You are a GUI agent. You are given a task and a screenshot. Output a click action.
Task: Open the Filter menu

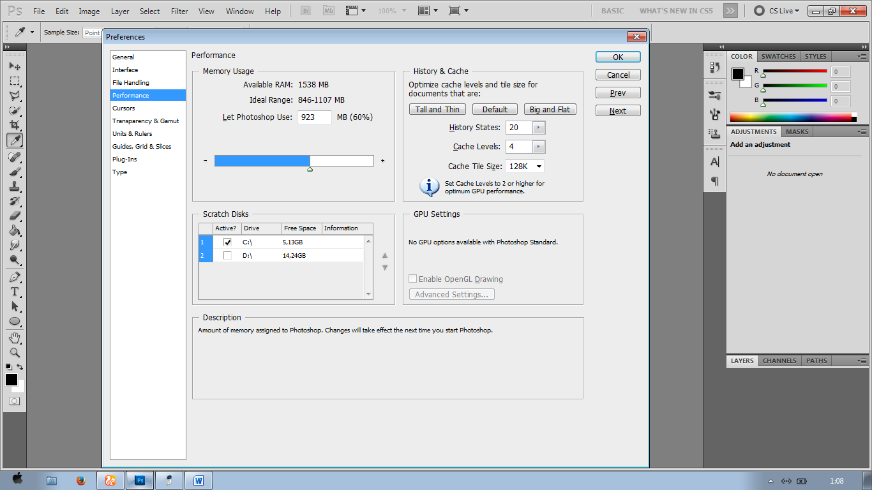tap(179, 11)
